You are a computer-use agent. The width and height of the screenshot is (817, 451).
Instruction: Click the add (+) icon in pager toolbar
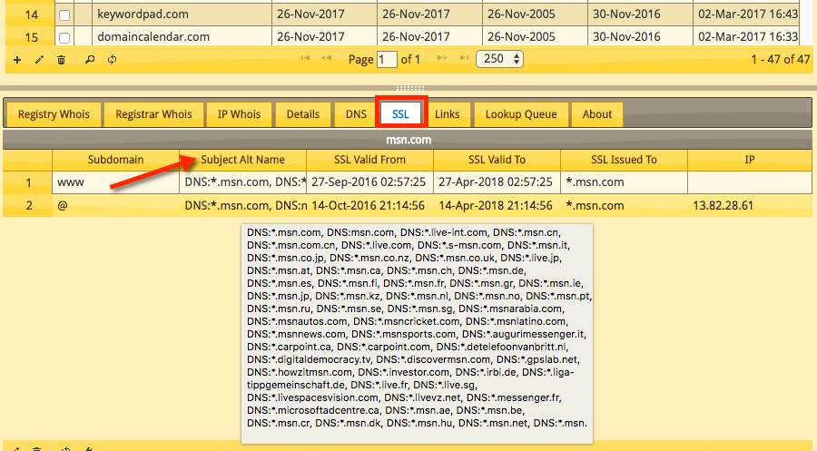click(17, 60)
